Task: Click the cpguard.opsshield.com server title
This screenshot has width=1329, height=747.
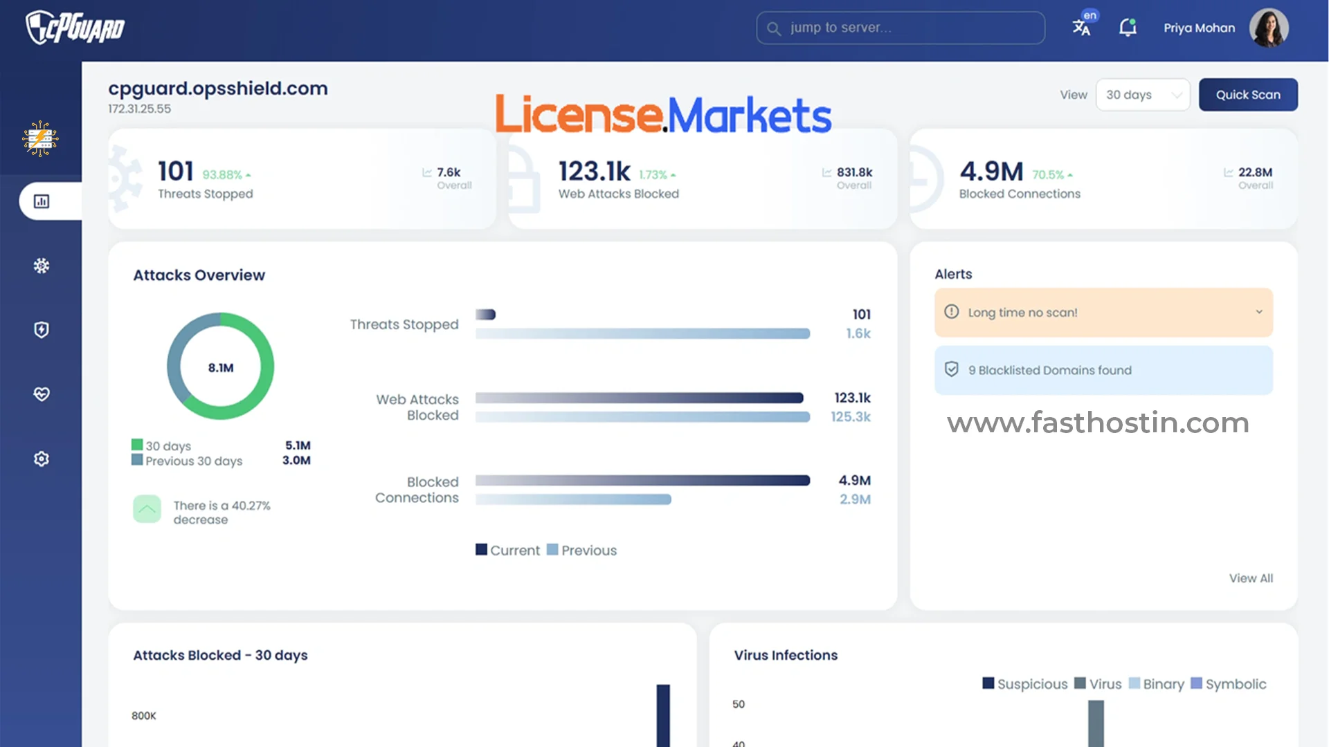Action: (218, 89)
